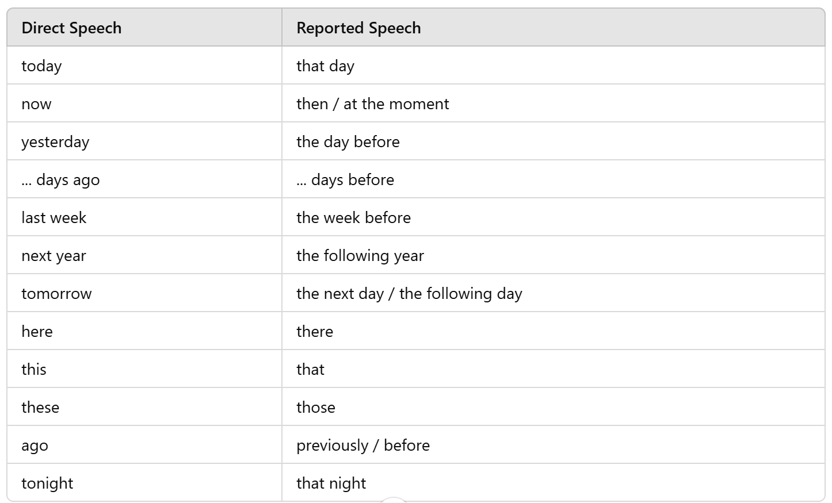
Task: Click "previously / before" cell
Action: [x=362, y=446]
